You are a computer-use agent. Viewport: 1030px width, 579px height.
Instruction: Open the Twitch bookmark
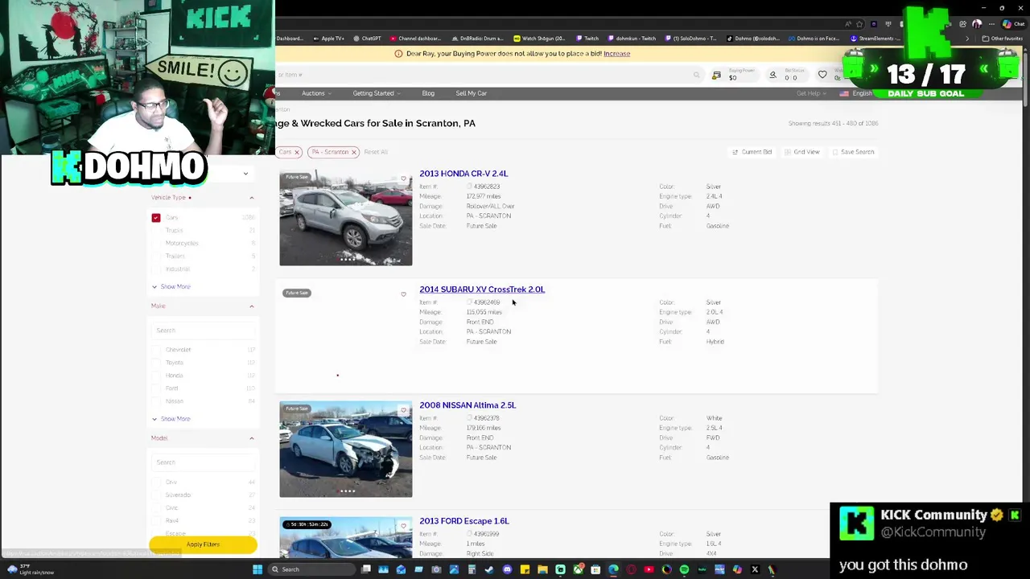[x=587, y=39]
